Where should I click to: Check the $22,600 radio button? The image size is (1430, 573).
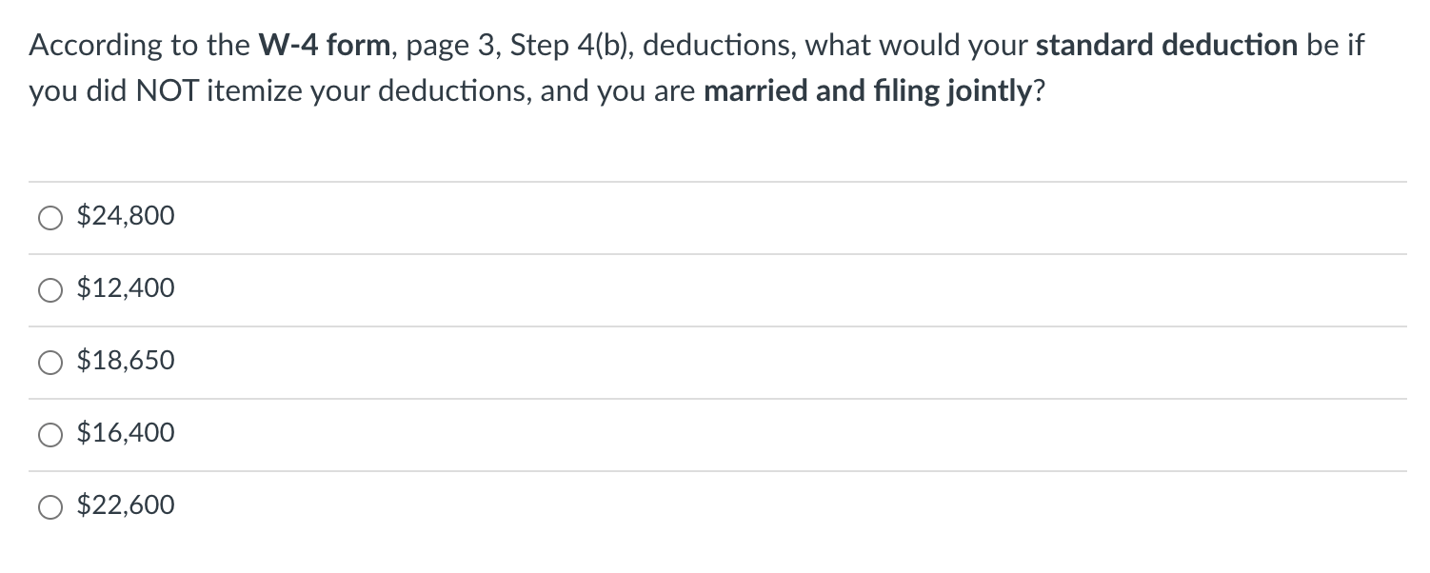pos(50,507)
